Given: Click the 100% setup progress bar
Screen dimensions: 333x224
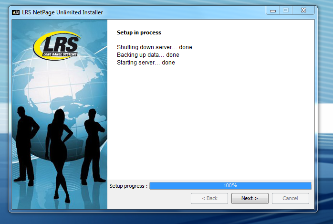Looking at the screenshot, I should (x=230, y=186).
